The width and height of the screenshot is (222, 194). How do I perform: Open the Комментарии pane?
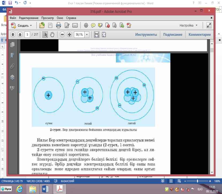tap(200, 35)
